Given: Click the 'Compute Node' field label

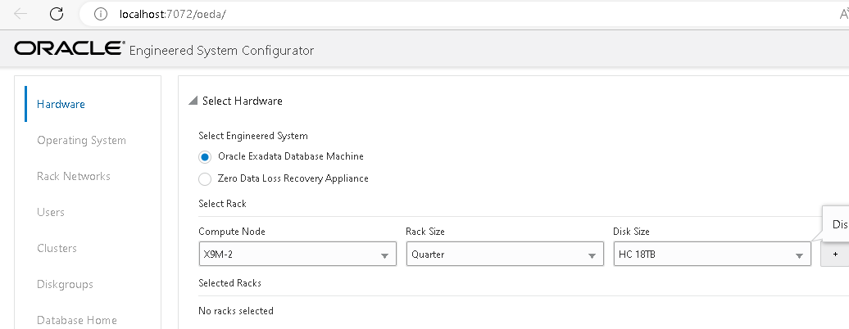Looking at the screenshot, I should [x=232, y=232].
